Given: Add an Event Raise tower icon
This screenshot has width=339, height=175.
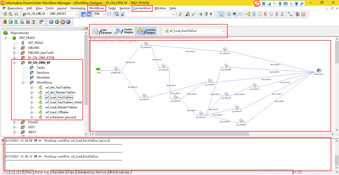Looking at the screenshot, I should click(277, 14).
